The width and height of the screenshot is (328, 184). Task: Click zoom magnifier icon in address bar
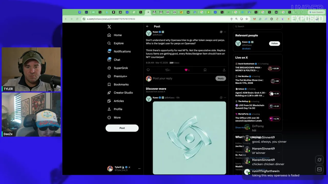point(236,19)
